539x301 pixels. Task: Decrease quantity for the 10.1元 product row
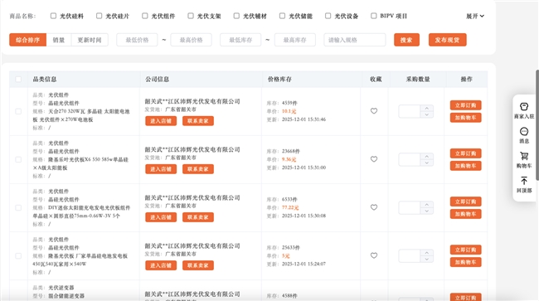[427, 114]
